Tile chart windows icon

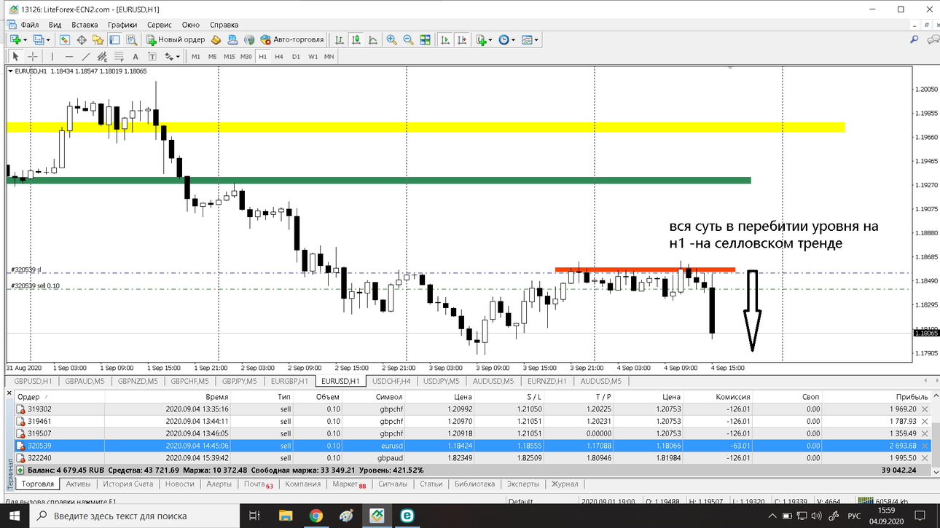425,40
